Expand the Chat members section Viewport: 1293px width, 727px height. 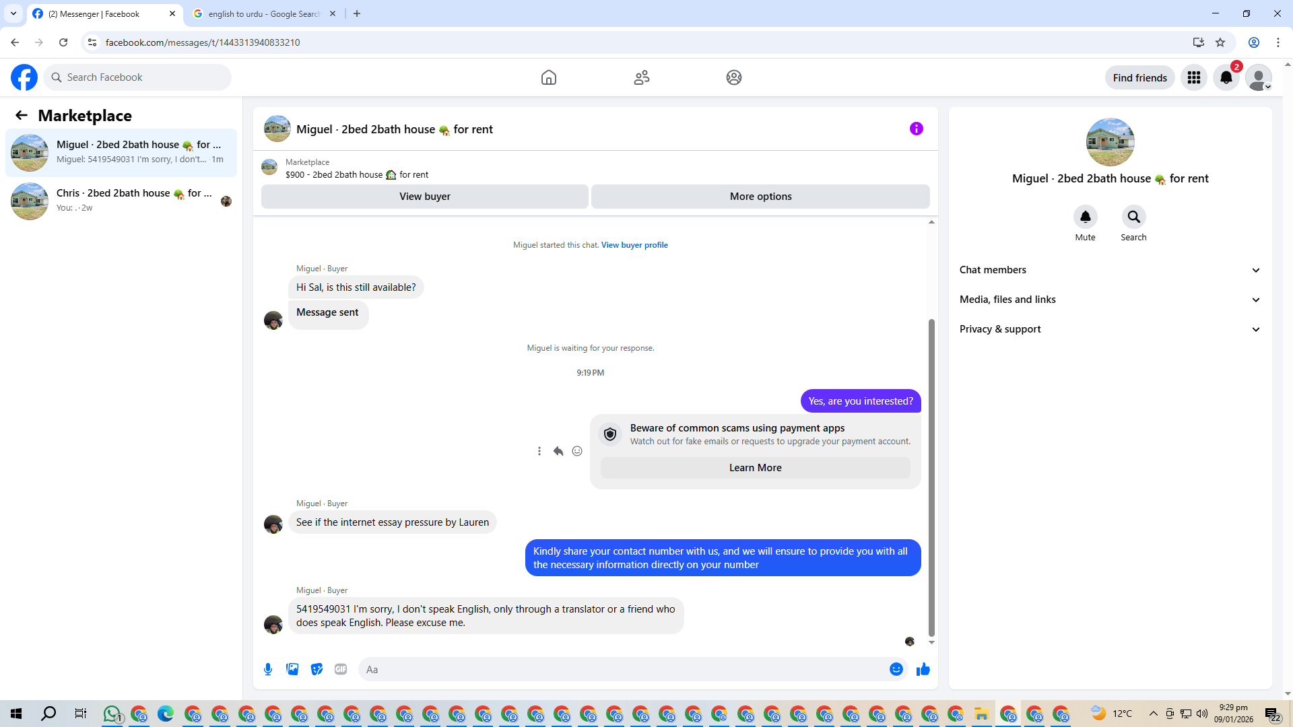(1110, 270)
